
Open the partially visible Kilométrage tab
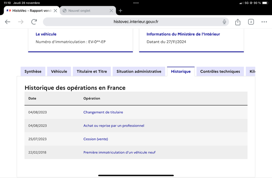click(x=251, y=72)
